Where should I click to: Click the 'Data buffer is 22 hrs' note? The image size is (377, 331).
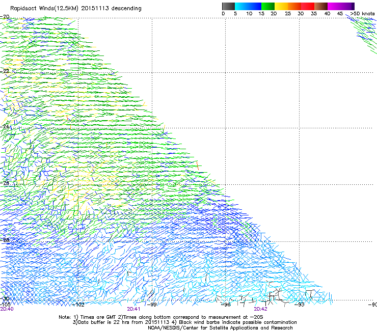click(184, 322)
